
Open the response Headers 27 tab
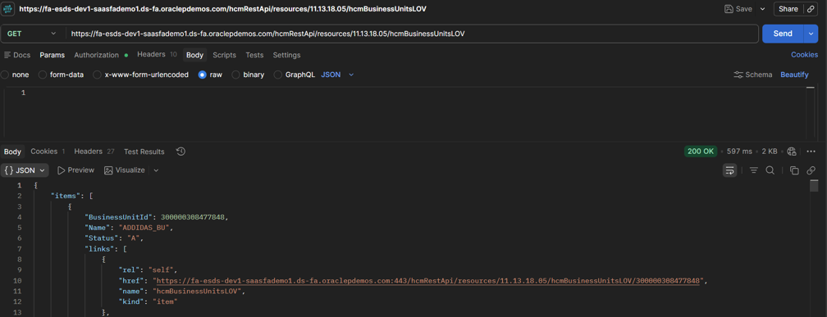click(94, 151)
